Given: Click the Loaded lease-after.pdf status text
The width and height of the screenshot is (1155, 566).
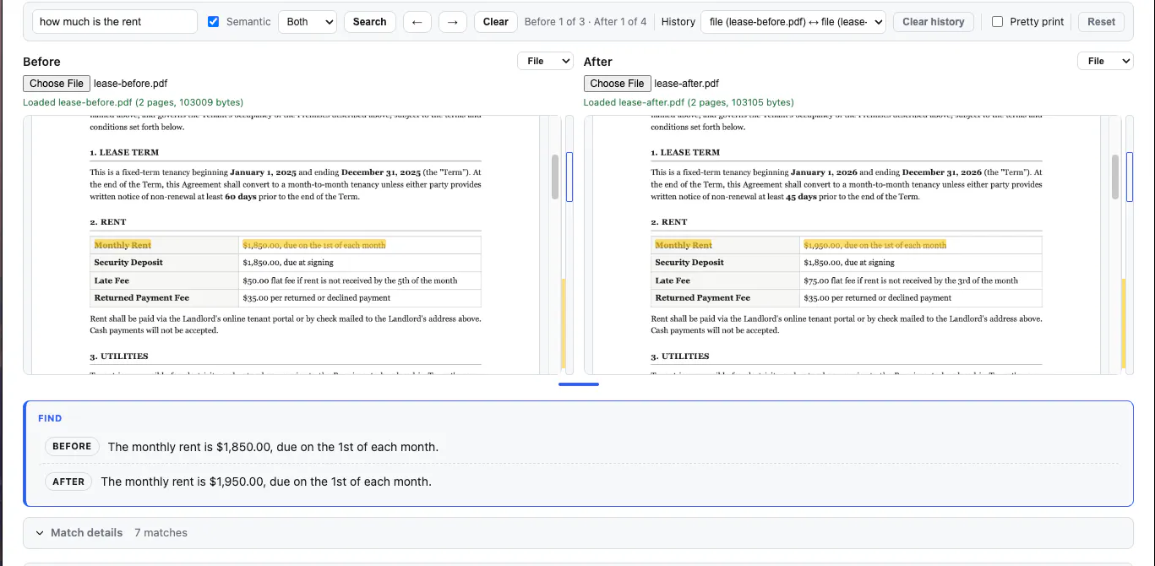Looking at the screenshot, I should coord(689,102).
